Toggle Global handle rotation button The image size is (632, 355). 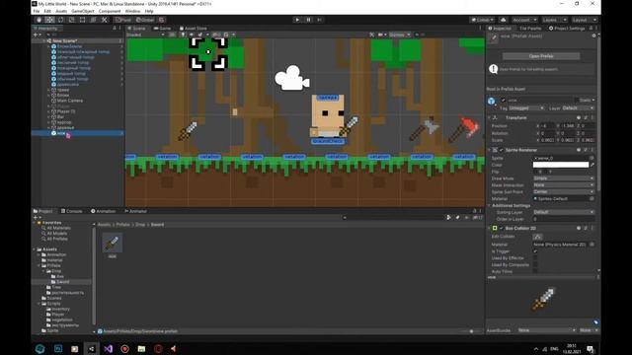[145, 20]
